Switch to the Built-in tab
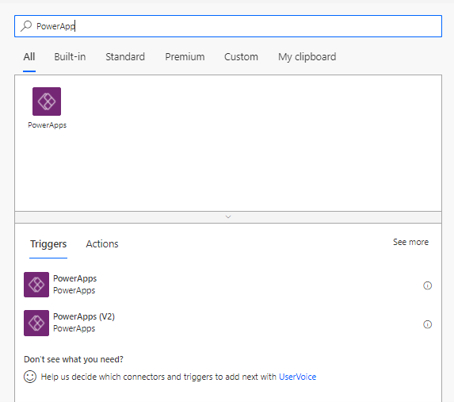 tap(70, 57)
